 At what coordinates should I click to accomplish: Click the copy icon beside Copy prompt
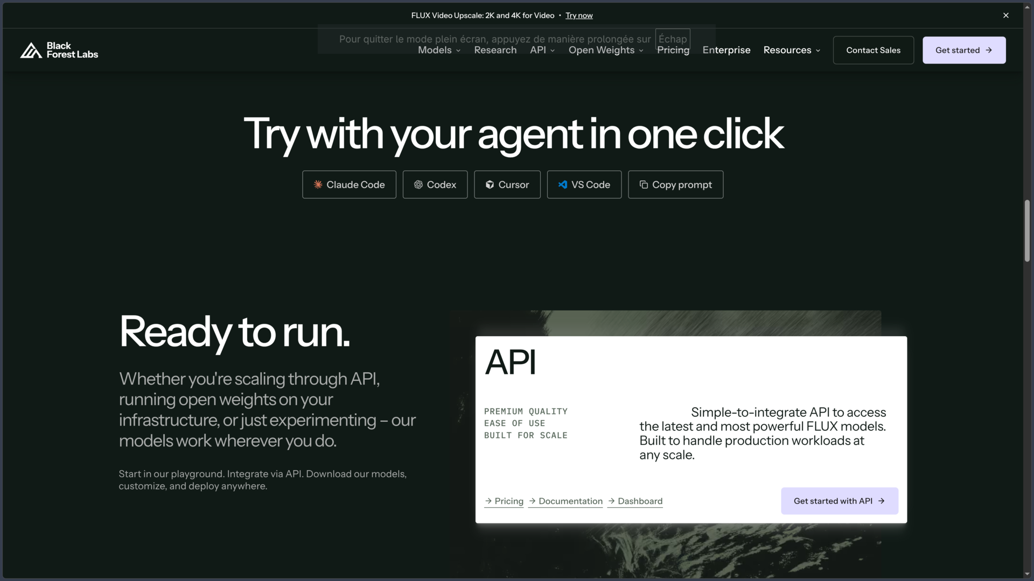[644, 185]
